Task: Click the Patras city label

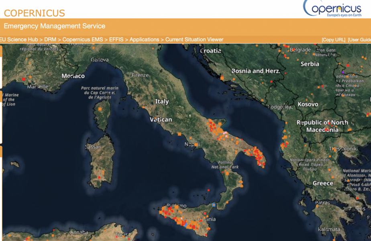Action: pos(322,203)
